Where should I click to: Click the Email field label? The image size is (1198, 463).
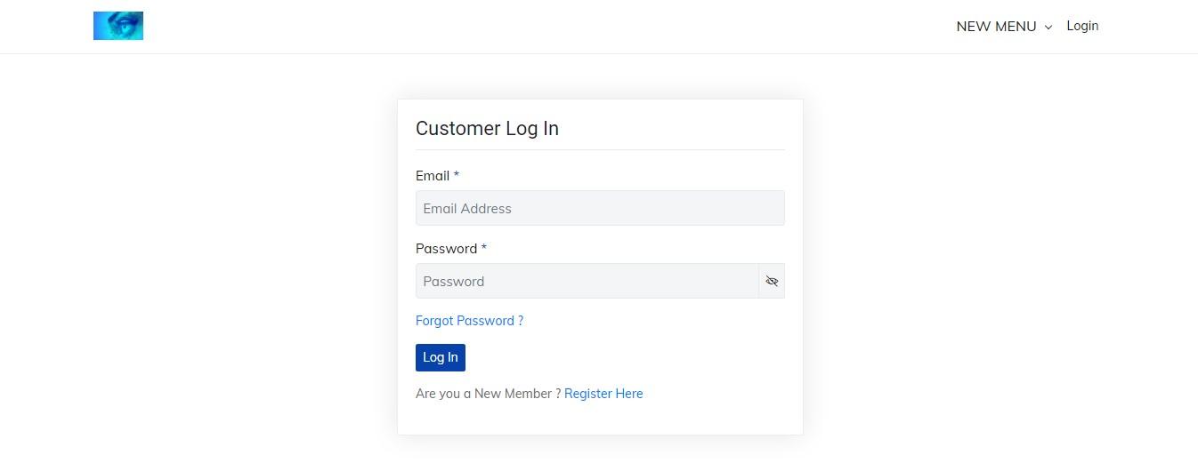[x=433, y=176]
